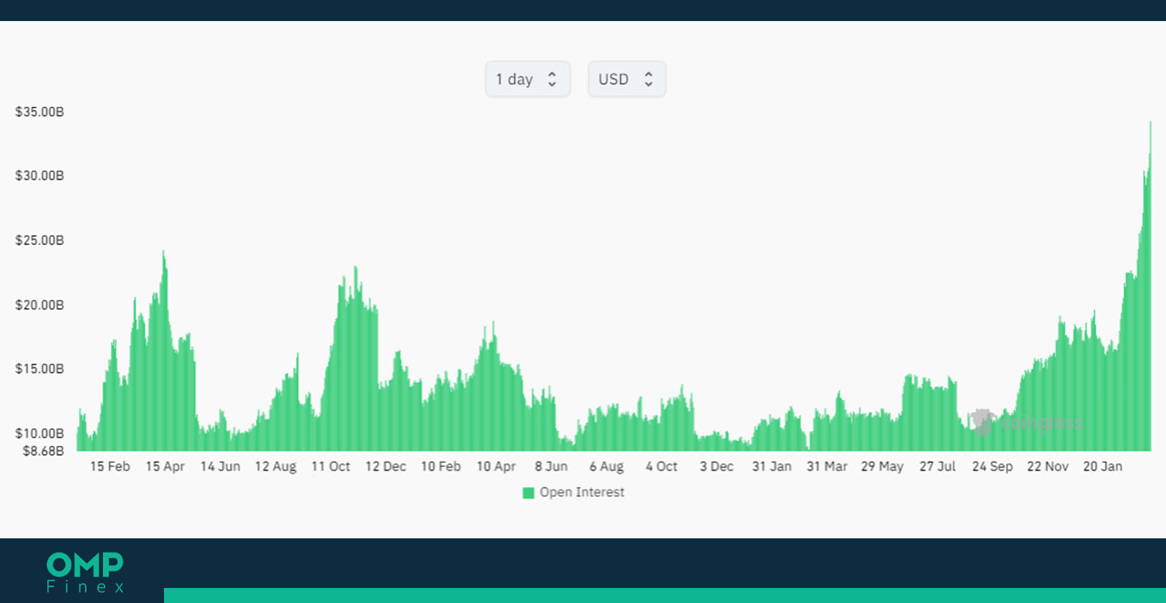Image resolution: width=1166 pixels, height=603 pixels.
Task: Click the highest bar at chart's end
Action: 1150,286
